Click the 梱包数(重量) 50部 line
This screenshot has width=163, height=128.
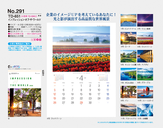click(x=25, y=29)
